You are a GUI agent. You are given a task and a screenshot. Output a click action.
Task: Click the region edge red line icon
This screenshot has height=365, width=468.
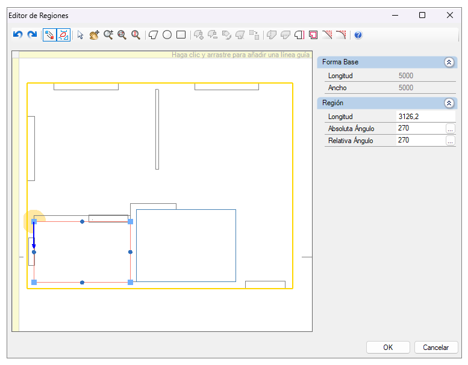point(299,35)
